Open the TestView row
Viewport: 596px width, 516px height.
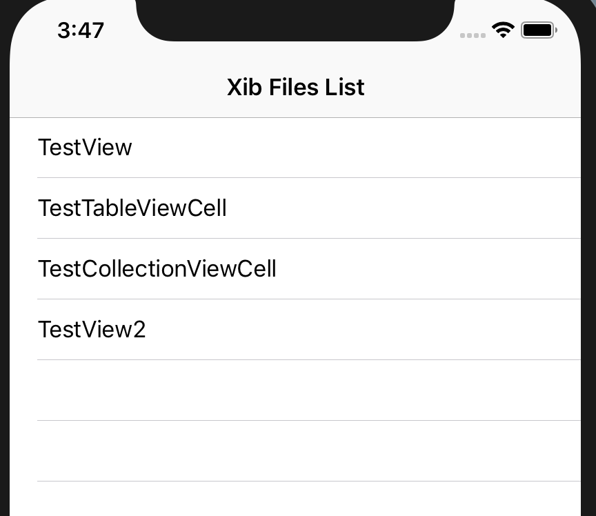click(295, 148)
